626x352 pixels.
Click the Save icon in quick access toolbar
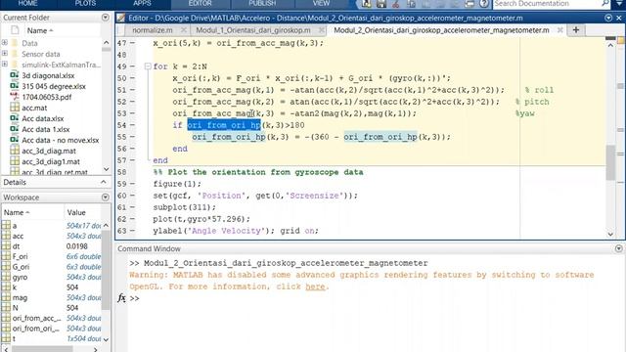(381, 4)
